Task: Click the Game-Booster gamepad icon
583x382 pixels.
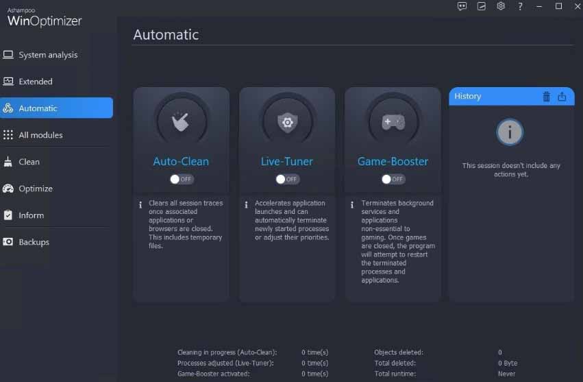Action: tap(393, 122)
